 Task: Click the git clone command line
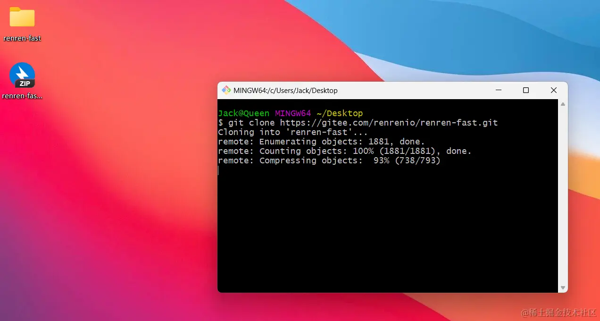click(358, 123)
